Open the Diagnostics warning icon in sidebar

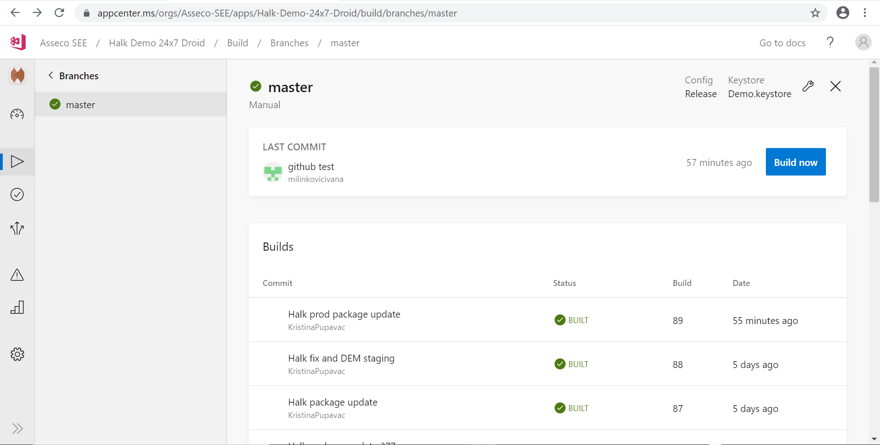(x=17, y=275)
